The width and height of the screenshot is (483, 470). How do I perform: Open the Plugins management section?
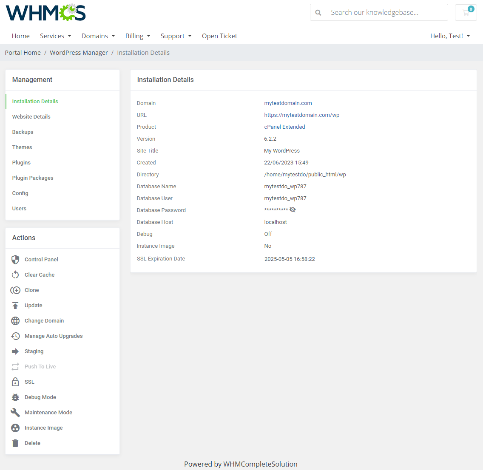[x=21, y=162]
